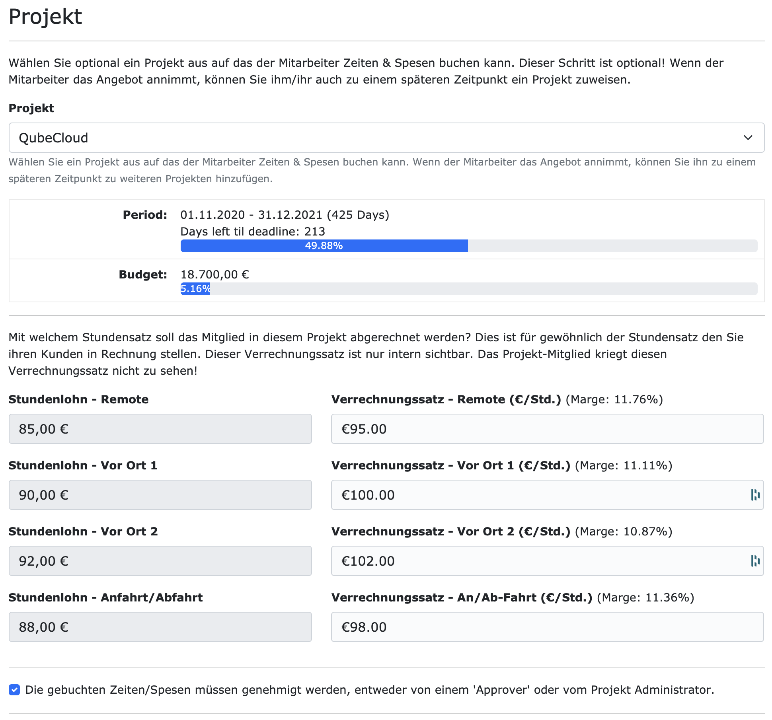Screen dimensions: 772x720
Task: Uncheck the time approval requirement checkbox
Action: pos(15,690)
